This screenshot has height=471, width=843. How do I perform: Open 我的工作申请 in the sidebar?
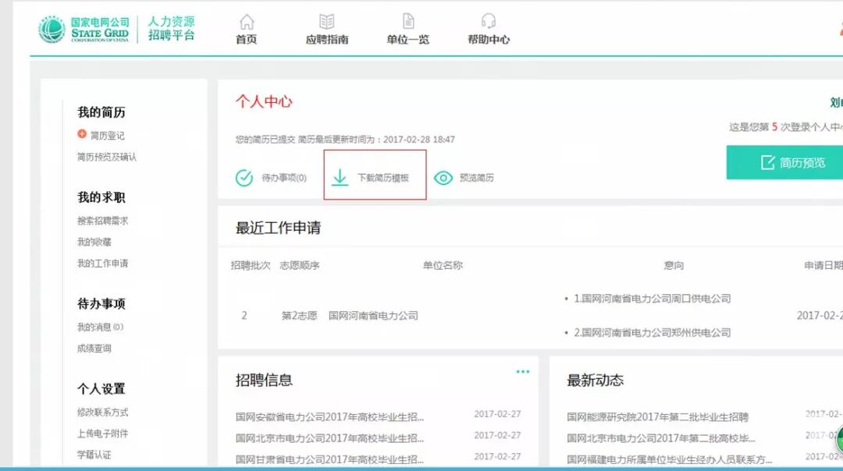click(102, 263)
